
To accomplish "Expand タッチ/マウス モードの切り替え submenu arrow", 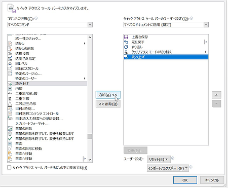I will (206, 52).
